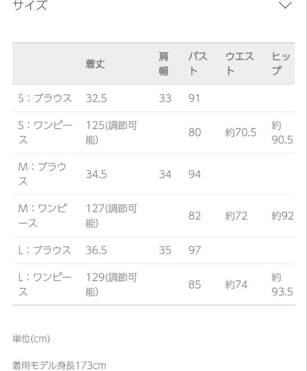
Task: Select the S：ブラウス row label
Action: coord(44,98)
